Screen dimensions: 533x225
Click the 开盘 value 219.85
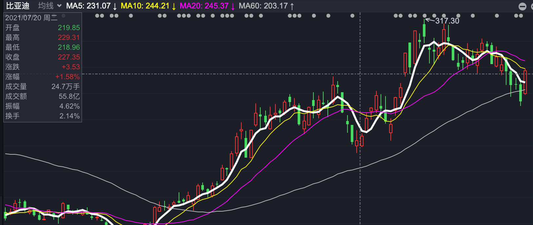click(x=69, y=28)
